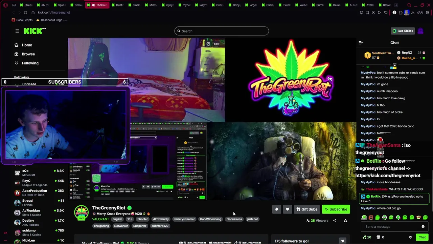This screenshot has height=244, width=433.
Task: Open Sosa Scripts bookmark
Action: (22, 20)
